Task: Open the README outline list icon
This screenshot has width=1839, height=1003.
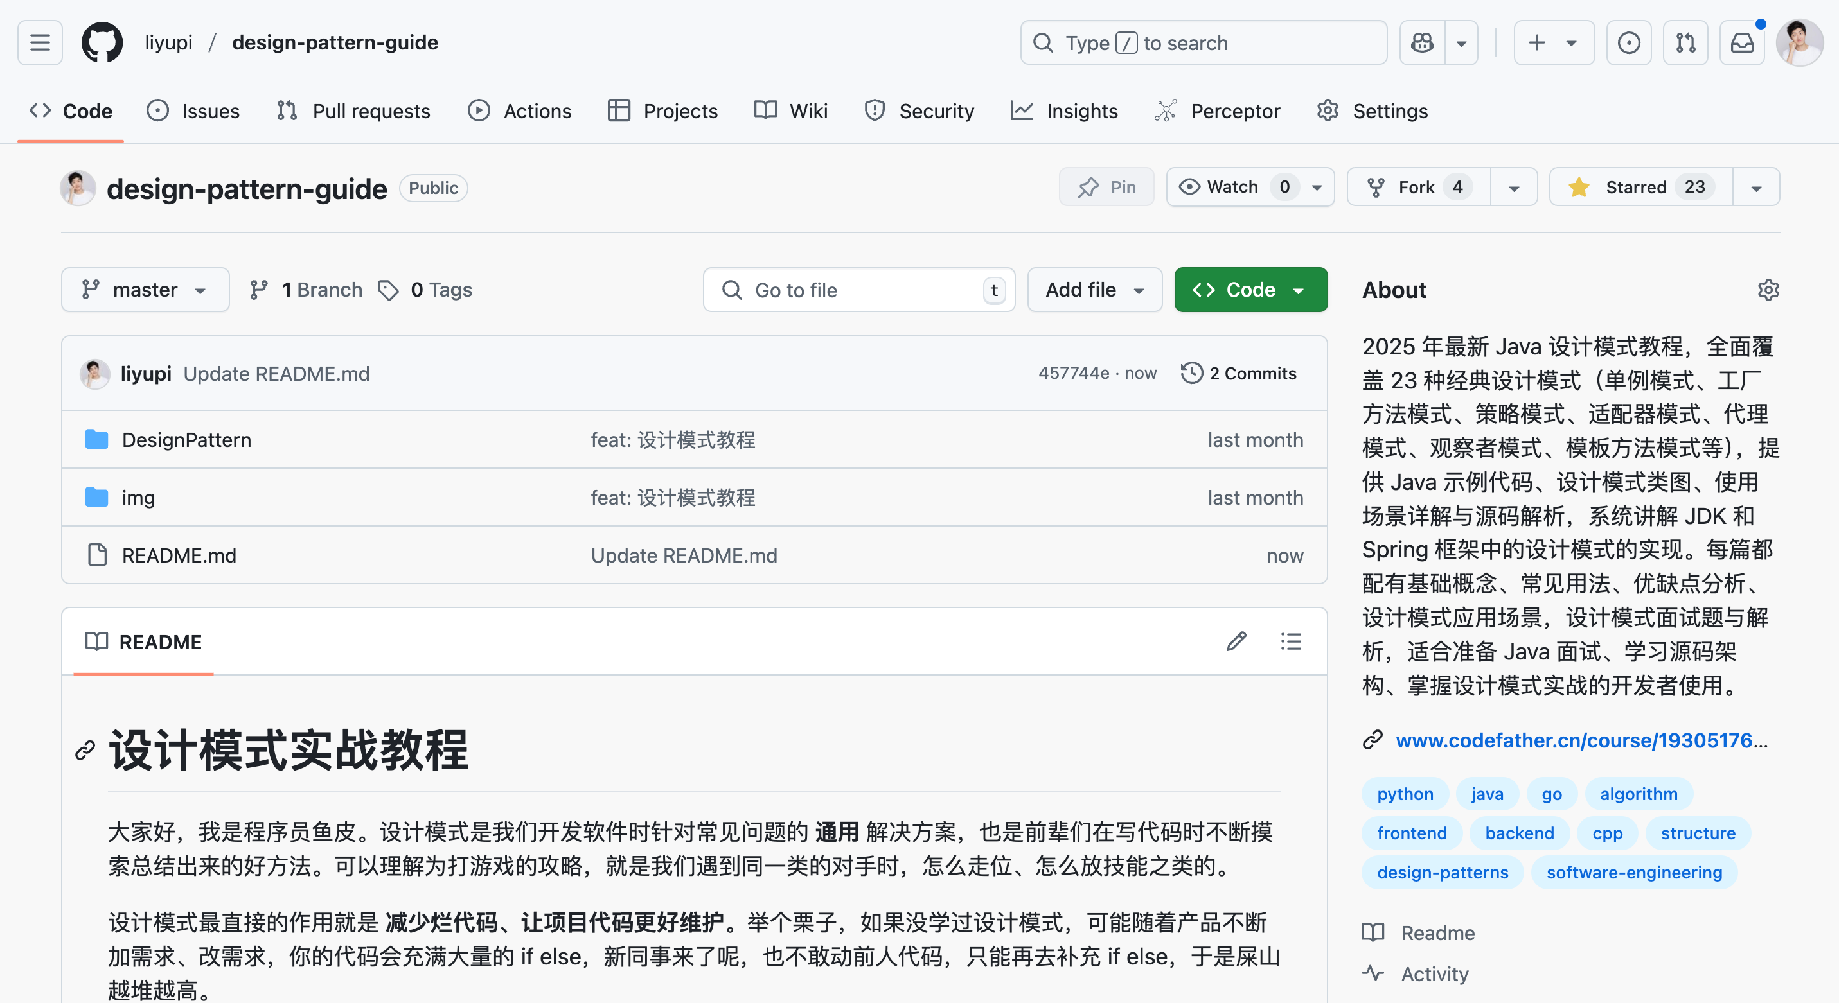Action: point(1291,641)
